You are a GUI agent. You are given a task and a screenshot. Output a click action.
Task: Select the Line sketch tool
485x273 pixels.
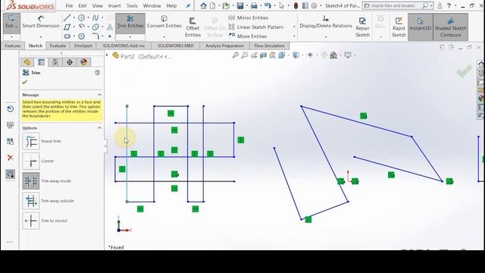coord(67,18)
